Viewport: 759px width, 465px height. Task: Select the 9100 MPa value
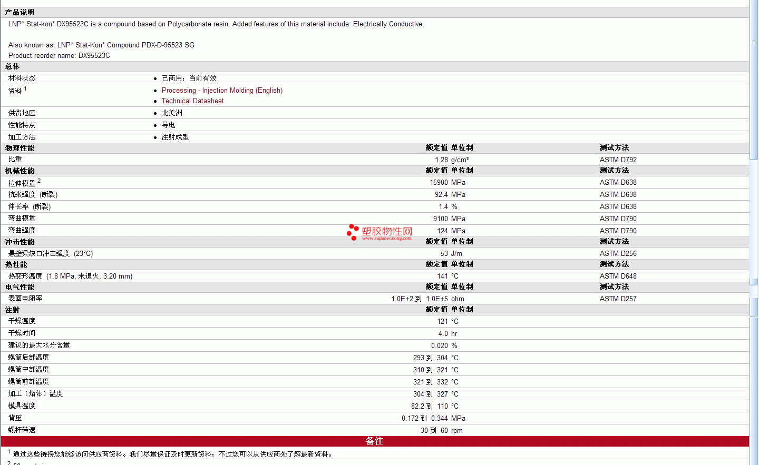[x=449, y=219]
